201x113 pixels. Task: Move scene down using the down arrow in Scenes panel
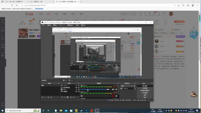pos(51,97)
